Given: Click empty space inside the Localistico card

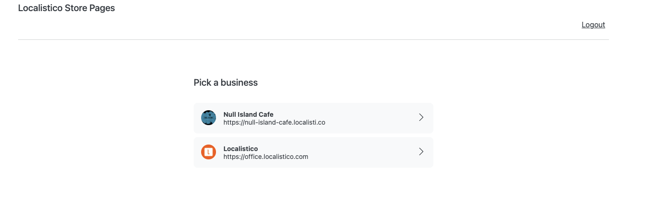Looking at the screenshot, I should pyautogui.click(x=367, y=152).
